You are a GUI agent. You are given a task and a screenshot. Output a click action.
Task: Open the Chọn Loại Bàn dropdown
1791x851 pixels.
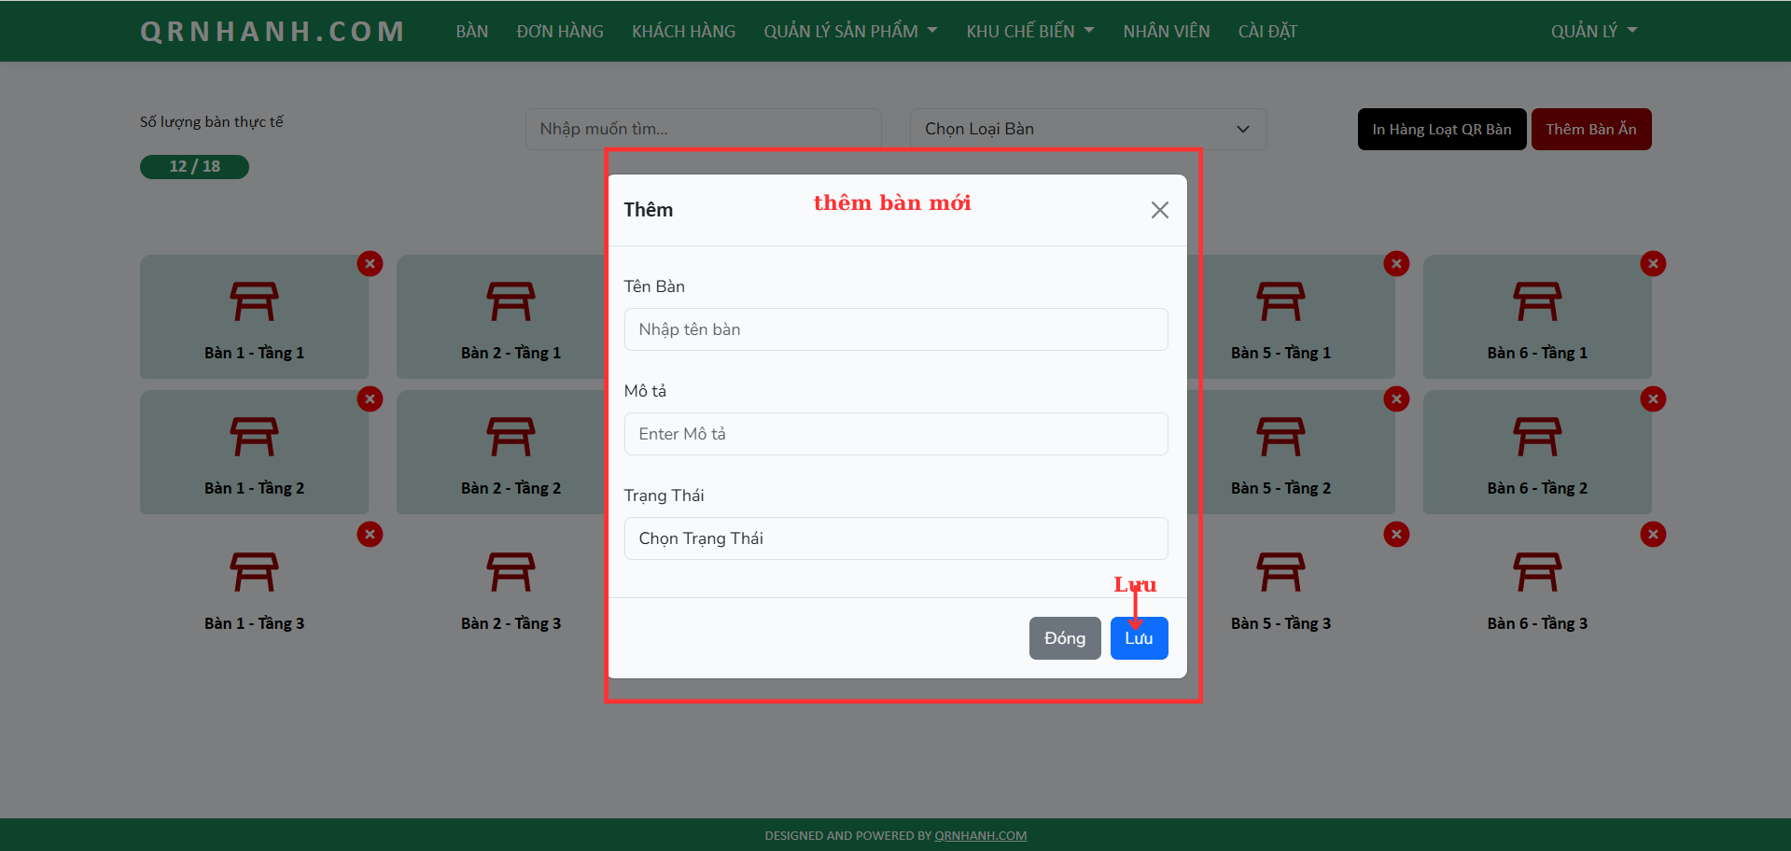[1087, 129]
